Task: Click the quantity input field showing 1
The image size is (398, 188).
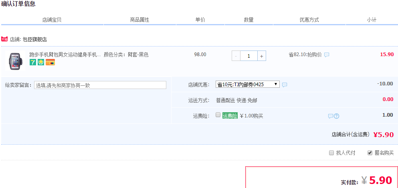Action: pyautogui.click(x=249, y=56)
